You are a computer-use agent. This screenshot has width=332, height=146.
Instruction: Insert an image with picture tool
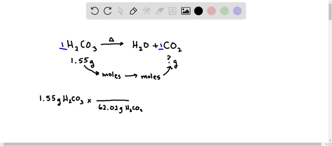click(185, 11)
